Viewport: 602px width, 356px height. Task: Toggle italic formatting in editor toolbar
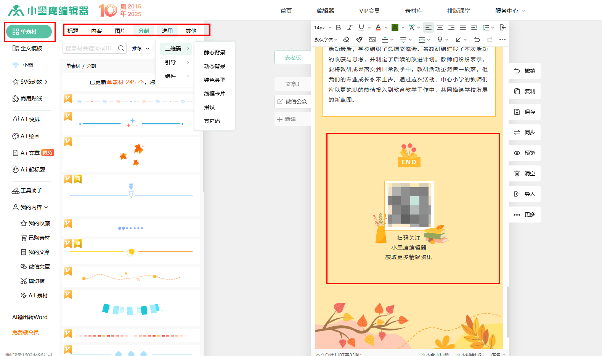pyautogui.click(x=350, y=27)
